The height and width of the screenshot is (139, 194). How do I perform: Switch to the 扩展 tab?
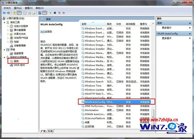(x=43, y=131)
